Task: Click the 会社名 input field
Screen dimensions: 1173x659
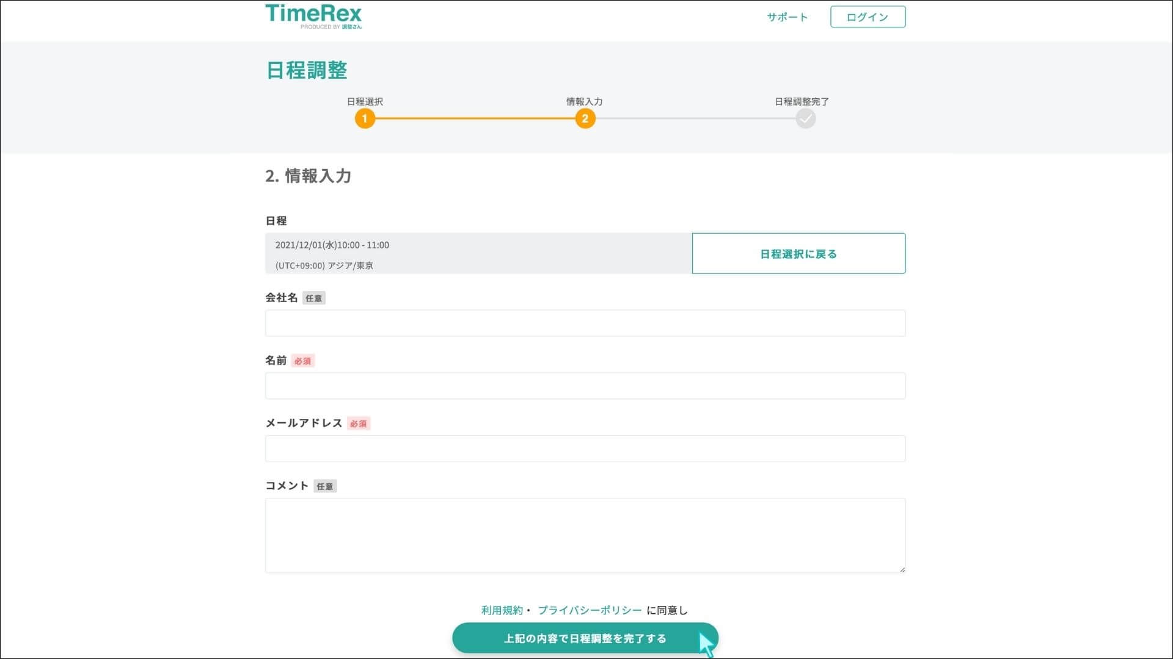Action: click(x=585, y=323)
